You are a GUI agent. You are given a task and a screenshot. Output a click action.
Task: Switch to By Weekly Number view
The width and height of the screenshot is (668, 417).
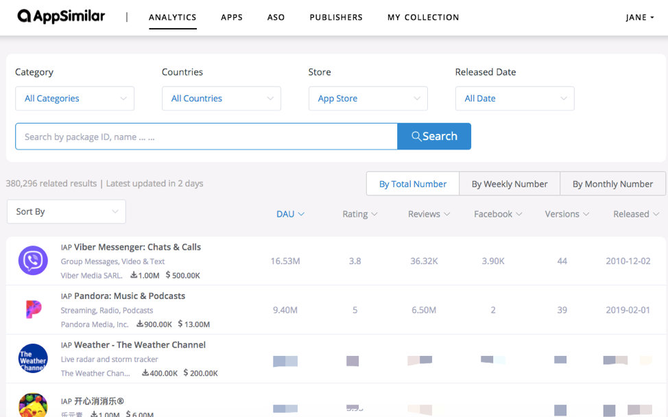[509, 184]
